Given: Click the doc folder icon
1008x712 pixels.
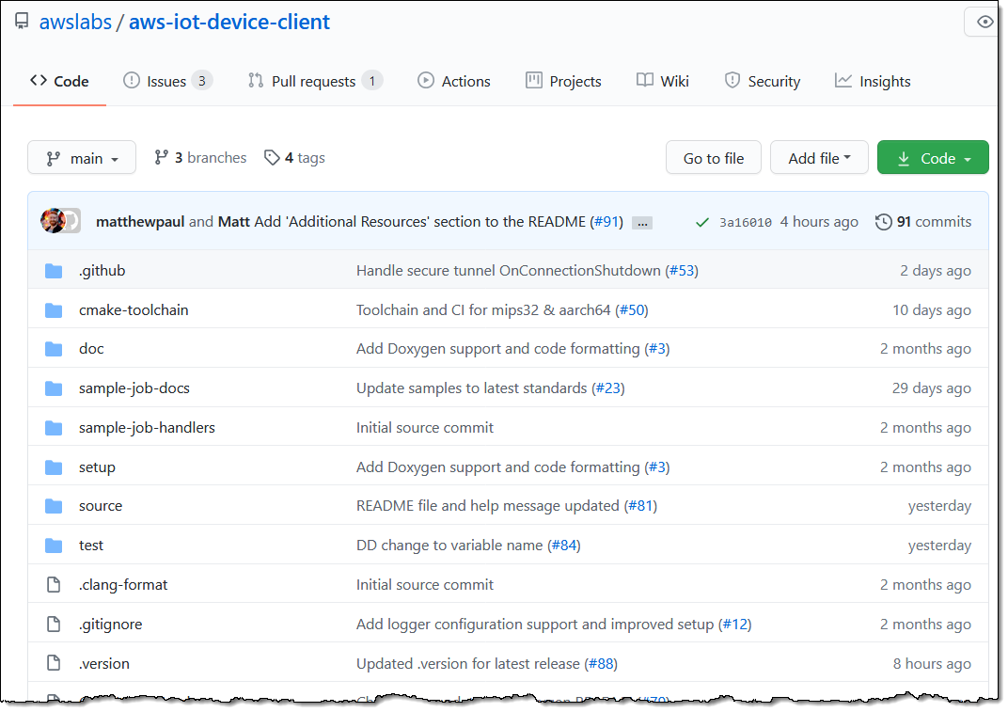Looking at the screenshot, I should pyautogui.click(x=54, y=349).
